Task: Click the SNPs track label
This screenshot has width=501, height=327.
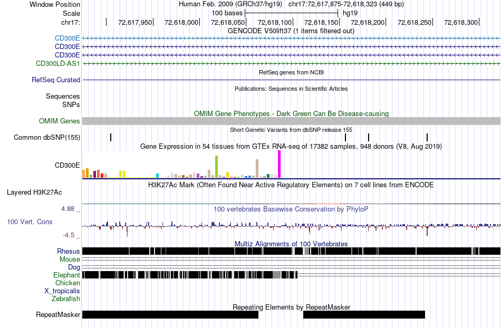Action: 71,104
